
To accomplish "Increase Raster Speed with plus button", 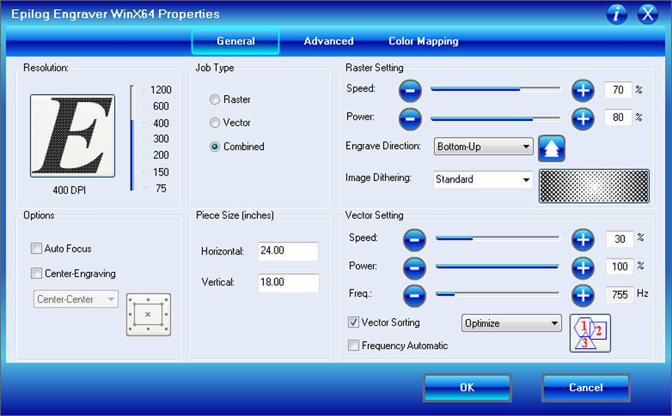I will (583, 91).
